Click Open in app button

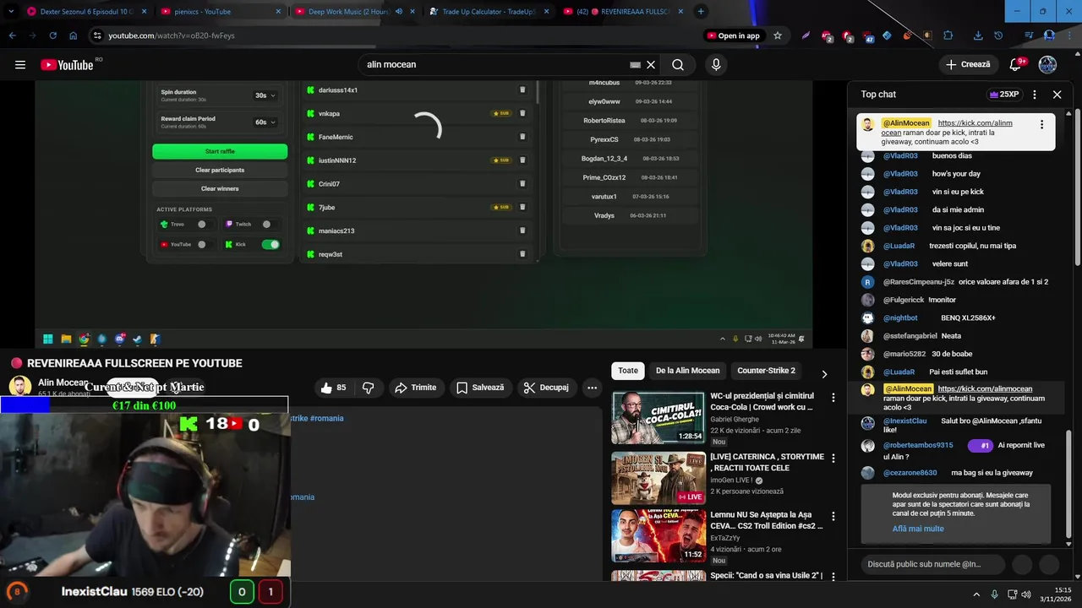pyautogui.click(x=733, y=35)
